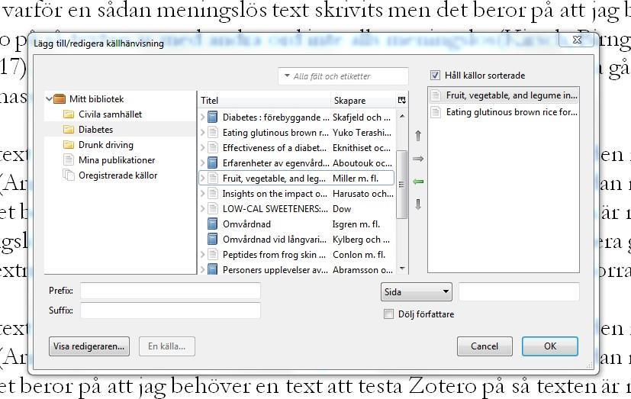Click the Oregistrerade källor icon
This screenshot has height=399, width=631.
[x=69, y=175]
